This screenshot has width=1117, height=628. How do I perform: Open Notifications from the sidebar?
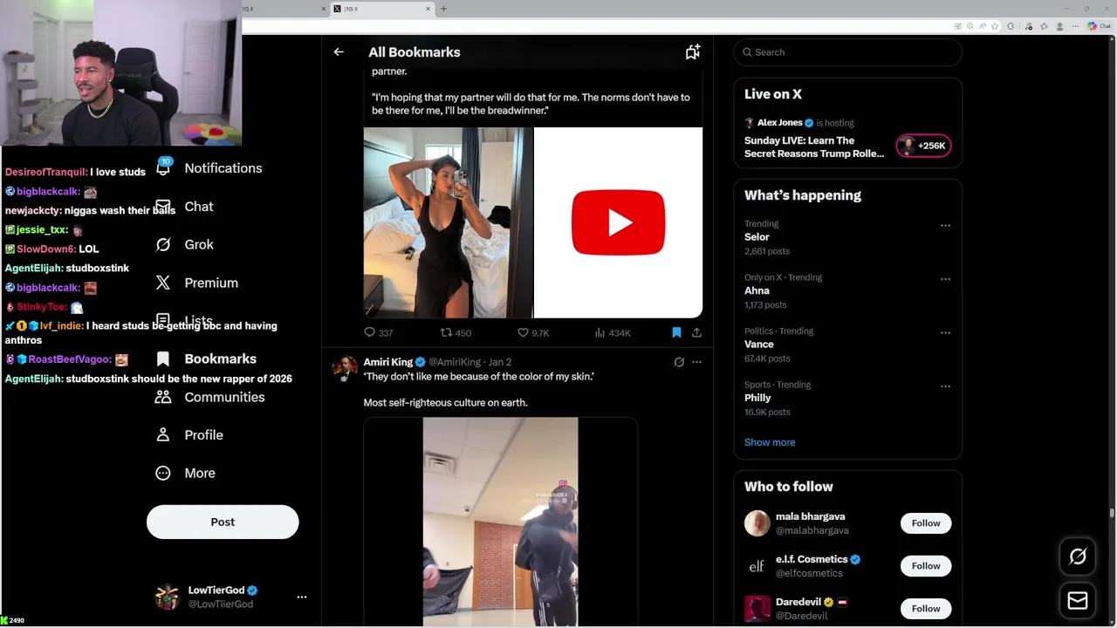click(x=223, y=168)
